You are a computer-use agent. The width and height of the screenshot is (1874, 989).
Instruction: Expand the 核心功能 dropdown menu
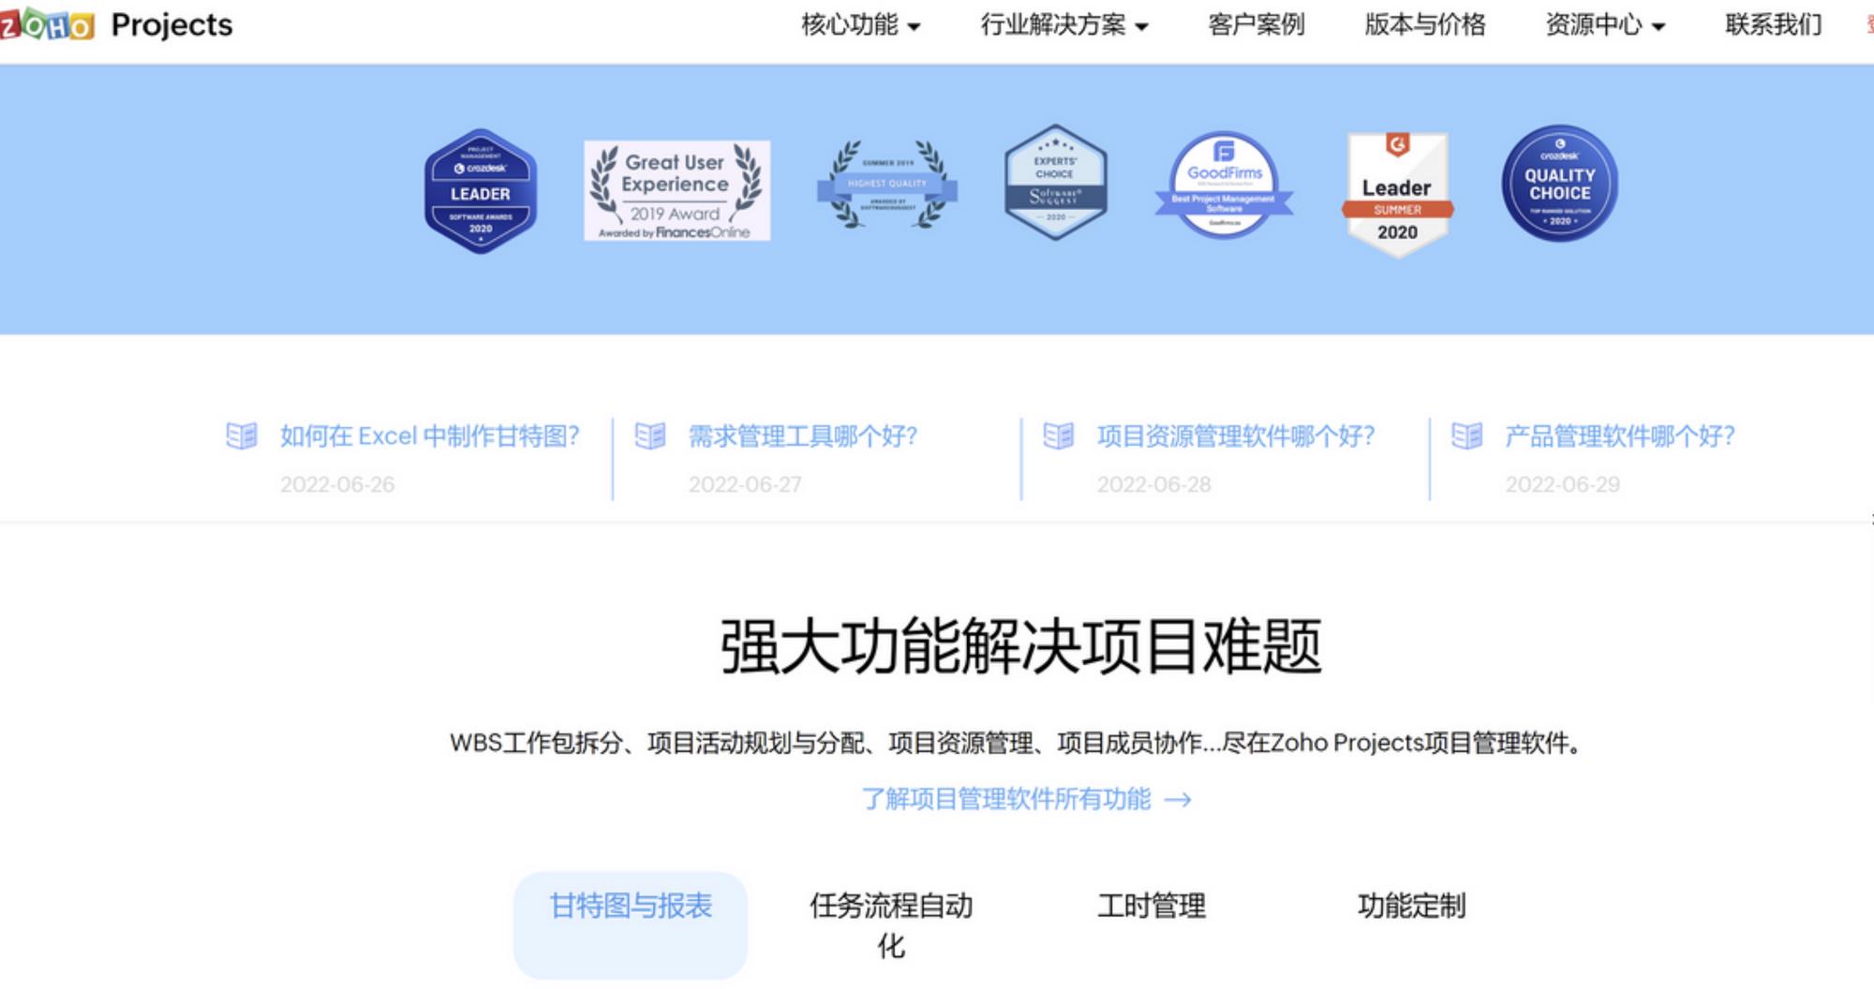(860, 25)
